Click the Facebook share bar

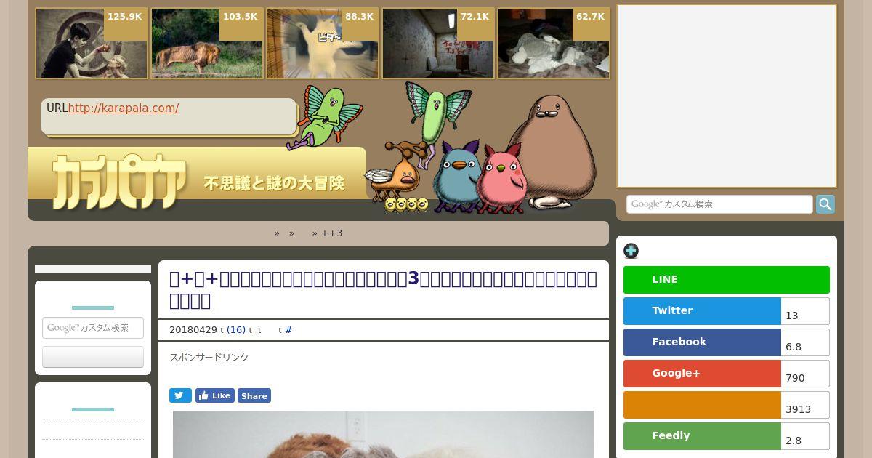[x=702, y=342]
